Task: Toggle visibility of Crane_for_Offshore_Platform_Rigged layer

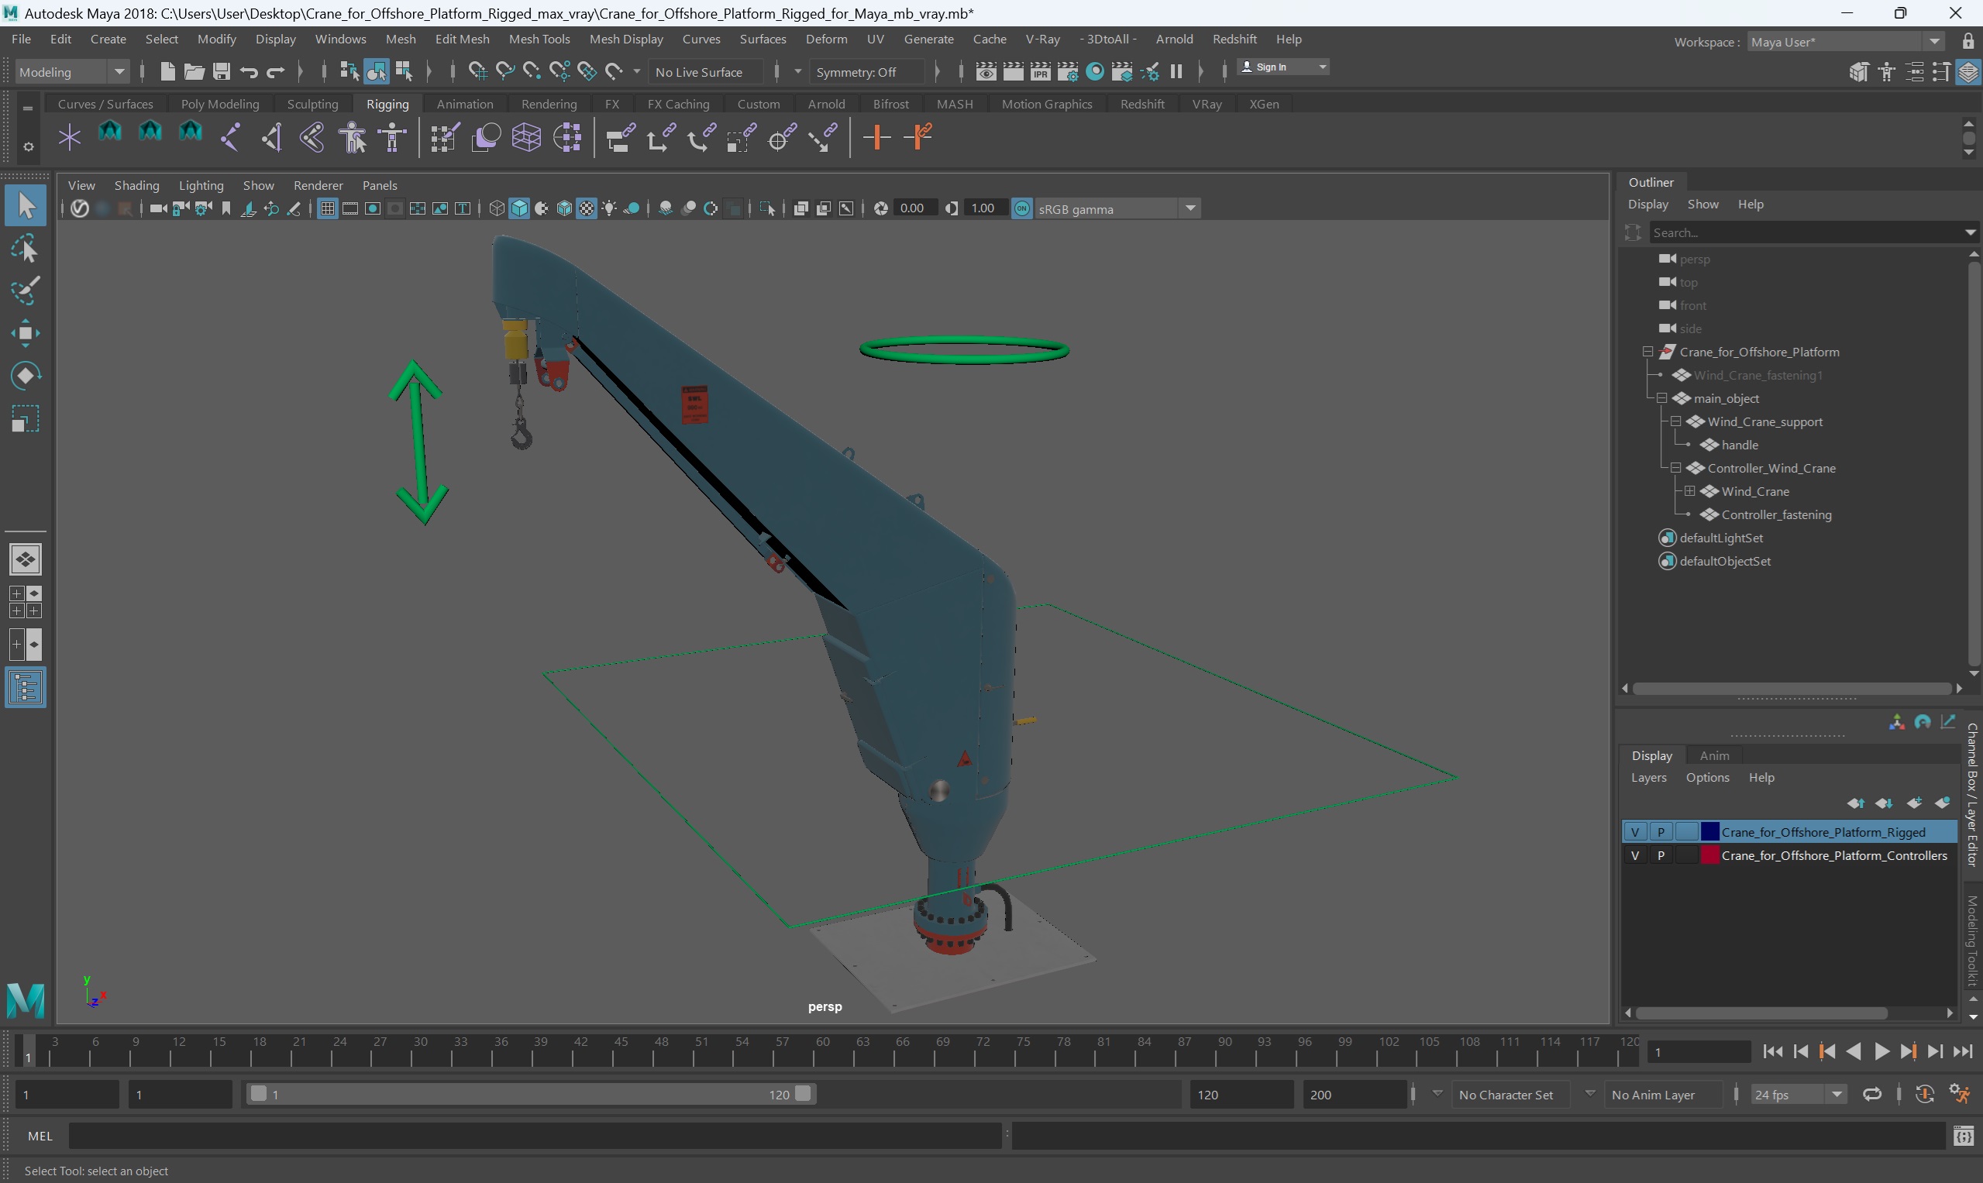Action: coord(1634,831)
